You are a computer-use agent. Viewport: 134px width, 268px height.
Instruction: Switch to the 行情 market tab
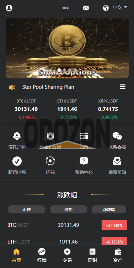(42, 256)
